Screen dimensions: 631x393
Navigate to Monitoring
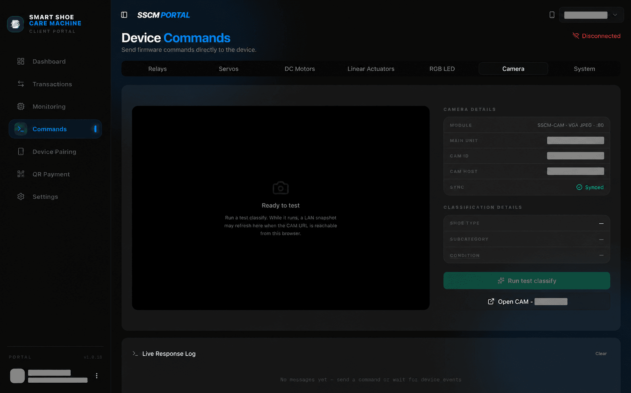[55, 106]
